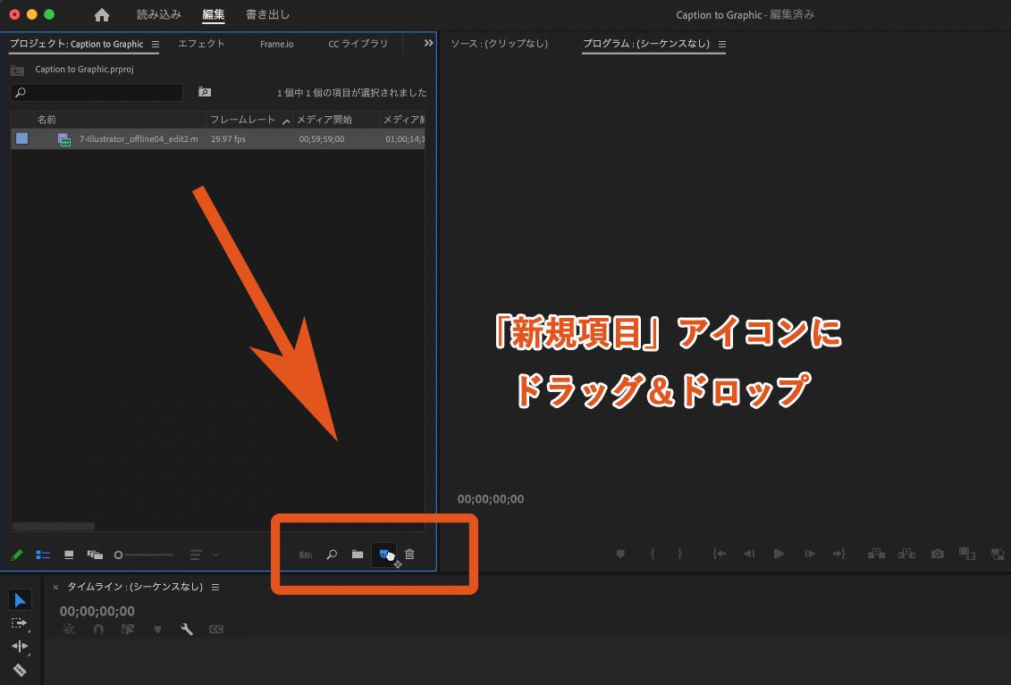Click the Extract button
Image resolution: width=1011 pixels, height=685 pixels.
coord(906,554)
